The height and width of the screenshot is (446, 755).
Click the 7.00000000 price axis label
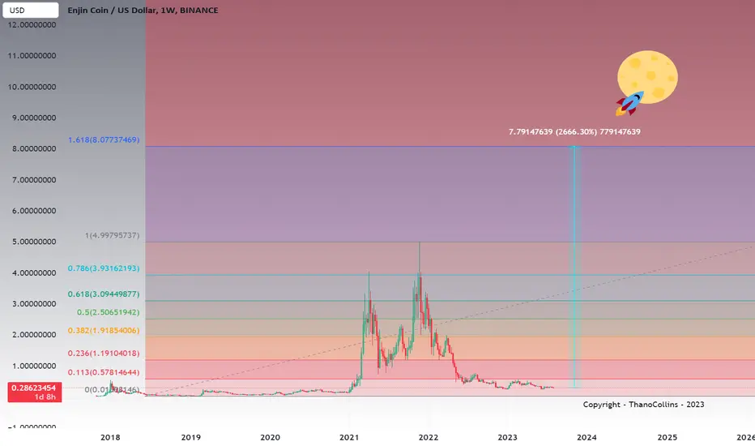(x=34, y=180)
